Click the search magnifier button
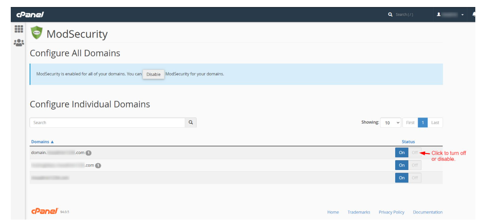 (191, 123)
